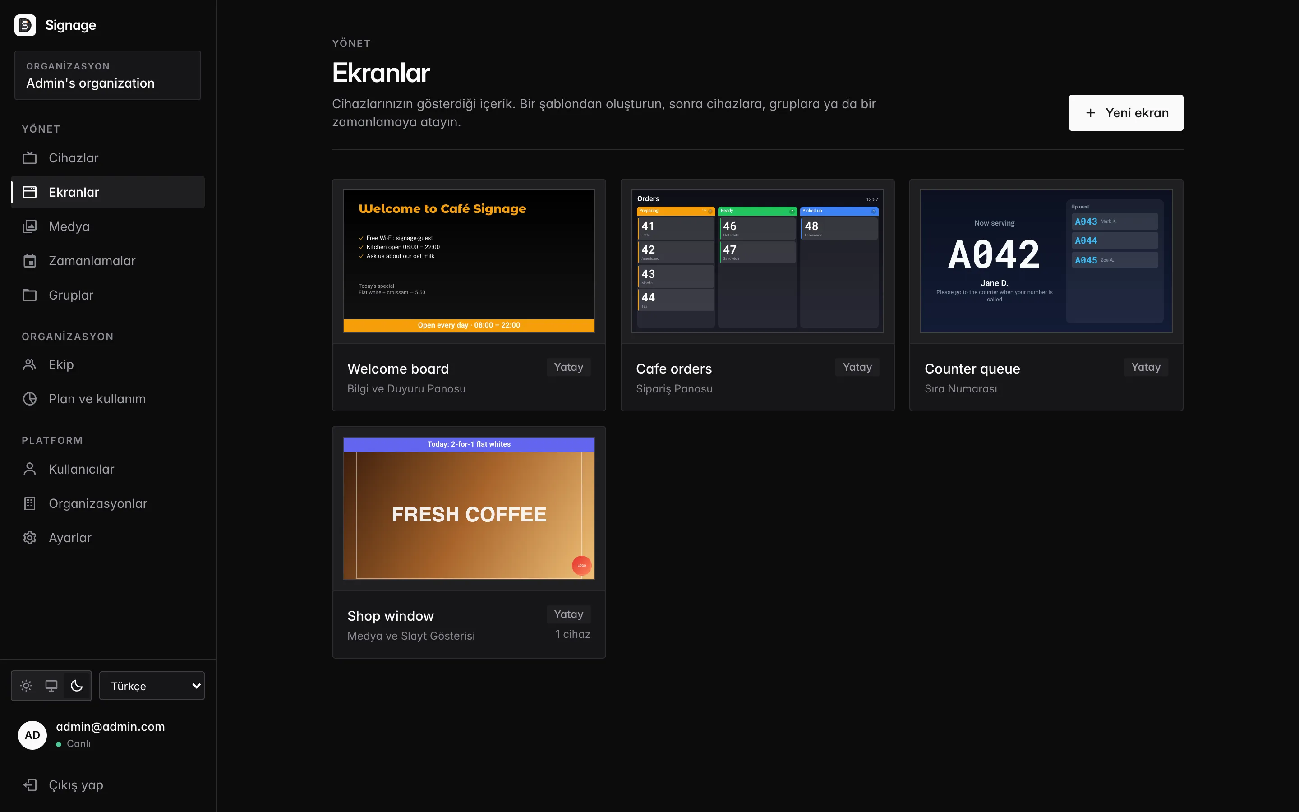Open Organizasyonlar link
This screenshot has width=1299, height=812.
108,504
